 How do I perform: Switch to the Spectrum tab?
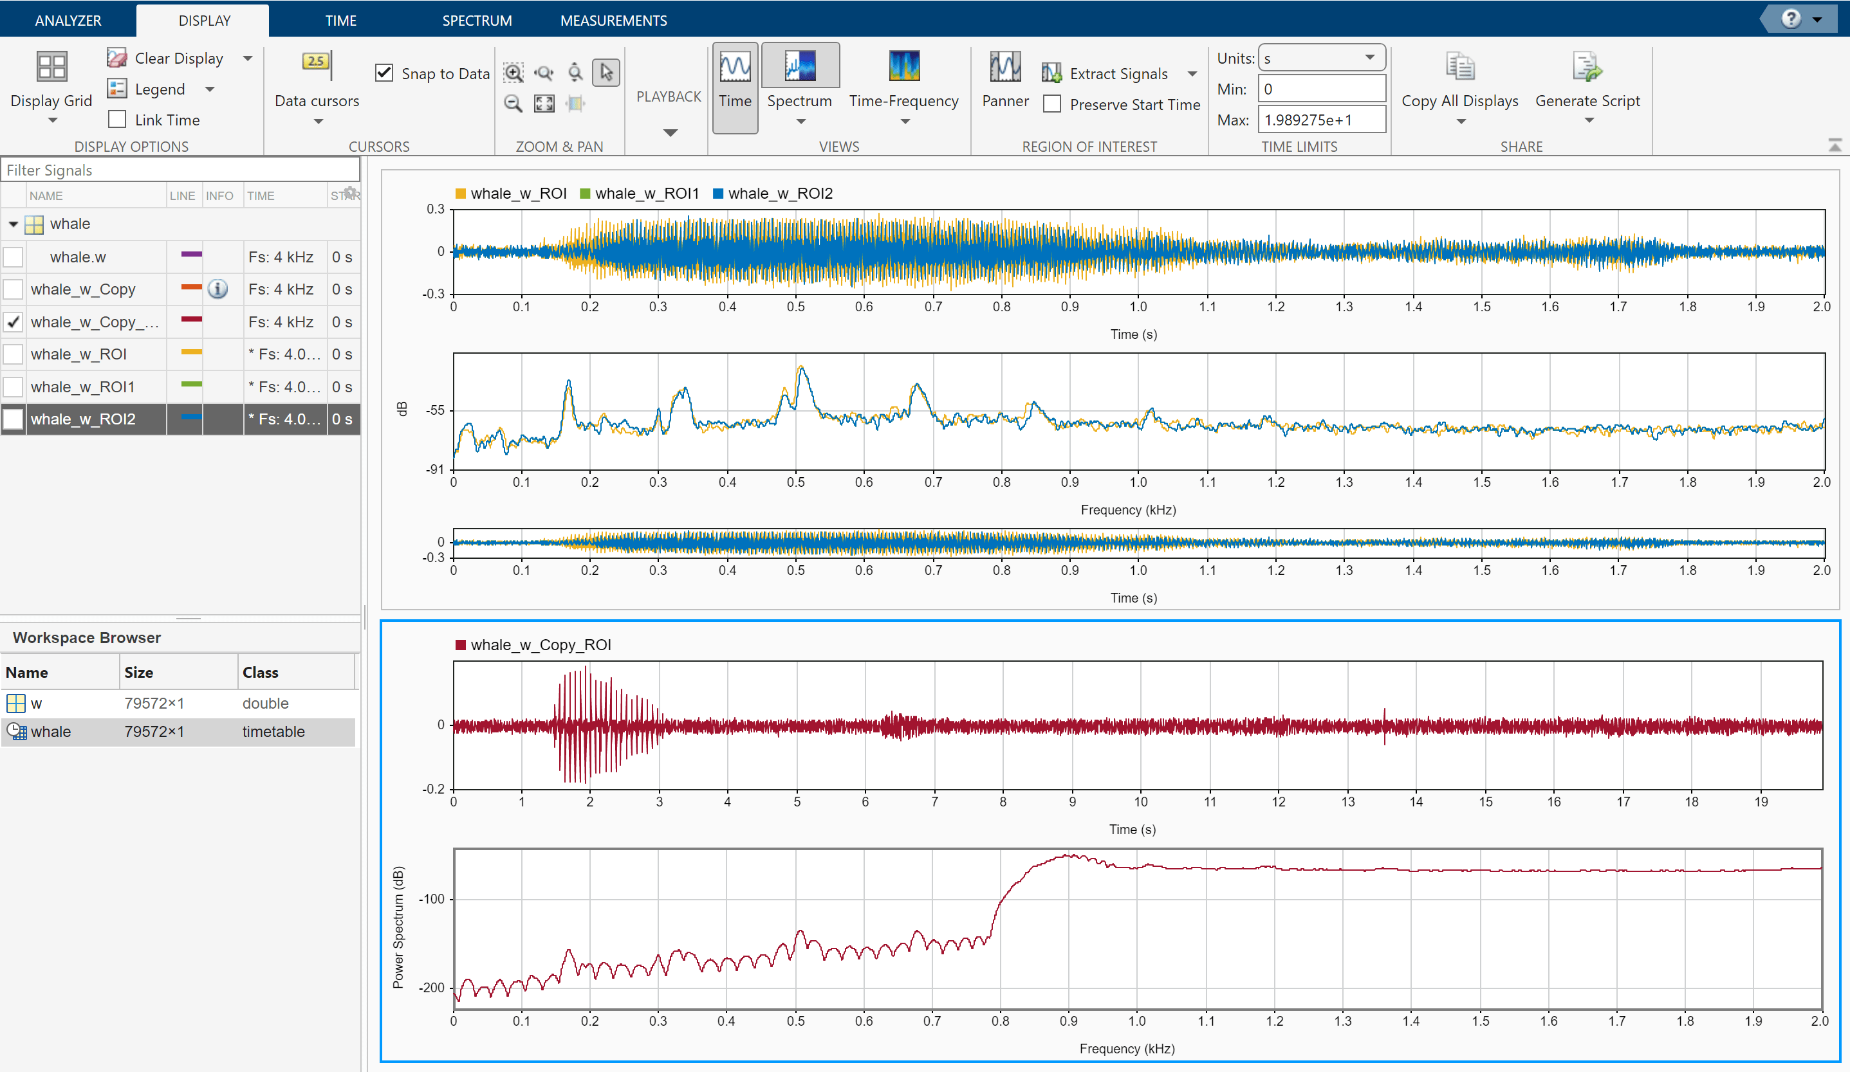[476, 21]
